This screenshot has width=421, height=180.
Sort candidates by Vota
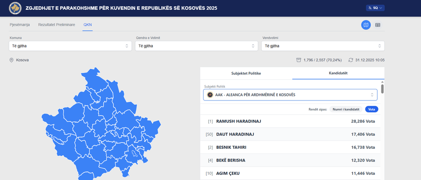372,109
